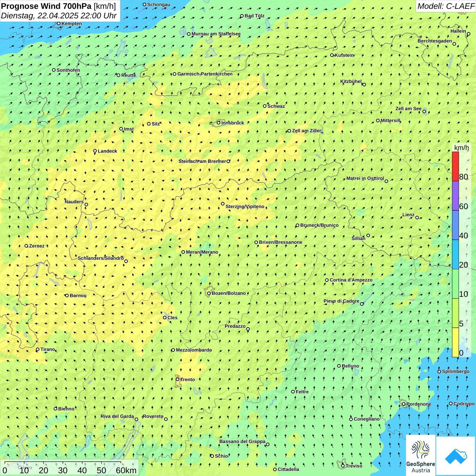Click the 'Cortina d'Ampezzo' label

click(351, 280)
